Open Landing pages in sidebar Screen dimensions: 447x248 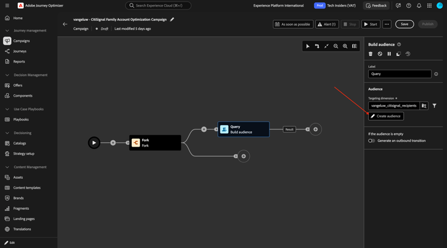coord(24,219)
